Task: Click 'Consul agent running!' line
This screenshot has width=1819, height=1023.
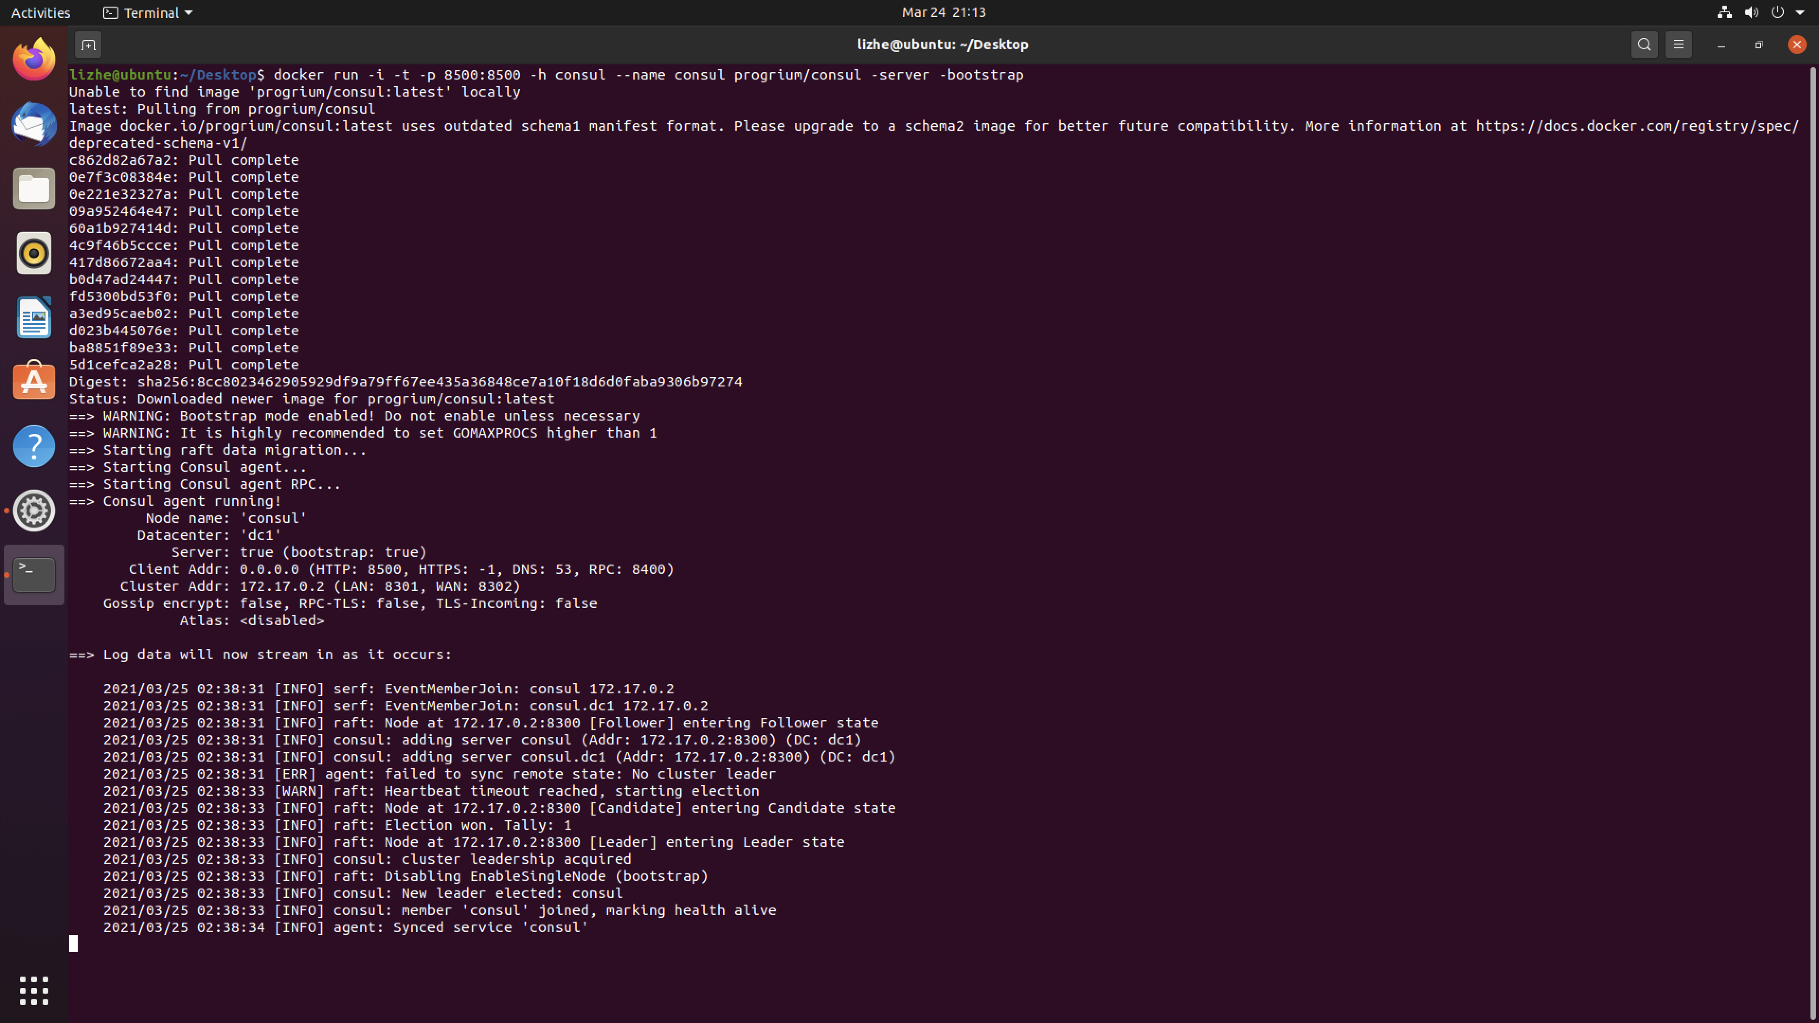Action: click(x=175, y=501)
